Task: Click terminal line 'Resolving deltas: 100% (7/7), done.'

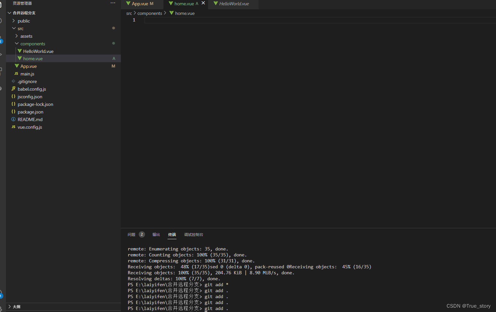Action: [174, 279]
